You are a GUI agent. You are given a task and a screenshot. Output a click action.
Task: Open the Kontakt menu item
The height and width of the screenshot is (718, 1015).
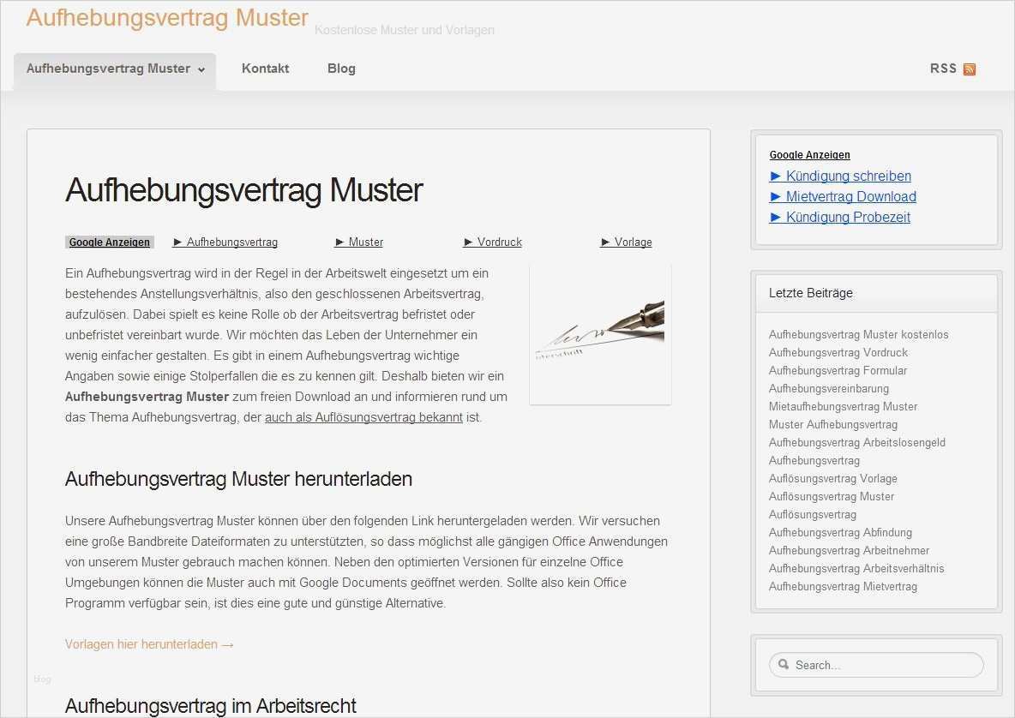(265, 69)
